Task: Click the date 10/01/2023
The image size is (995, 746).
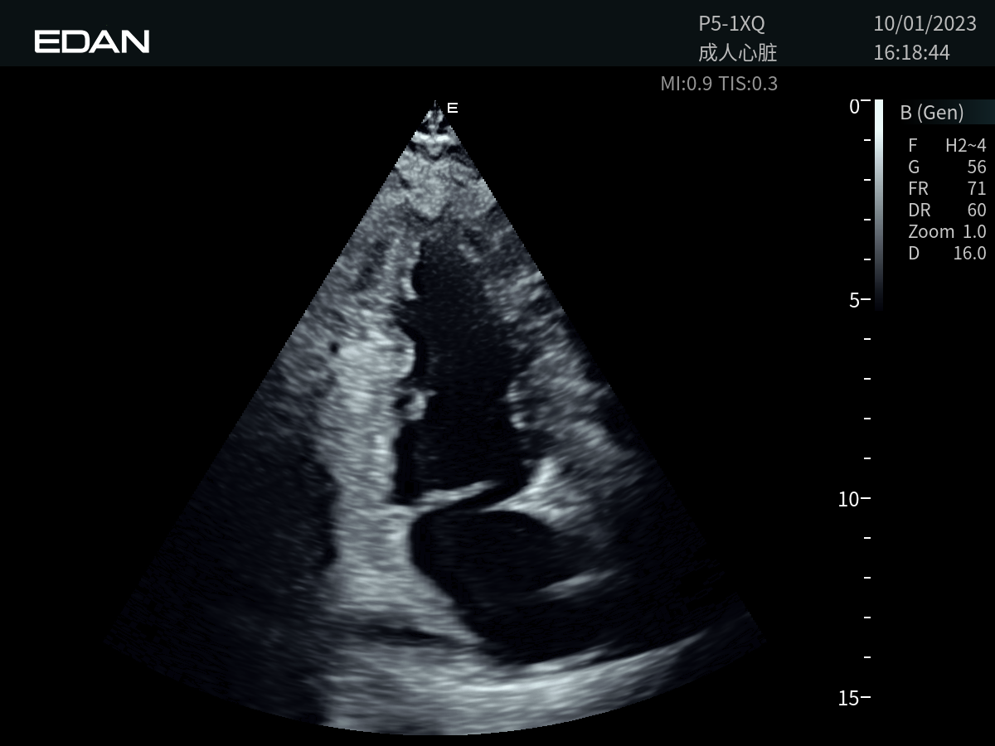Action: pos(925,23)
